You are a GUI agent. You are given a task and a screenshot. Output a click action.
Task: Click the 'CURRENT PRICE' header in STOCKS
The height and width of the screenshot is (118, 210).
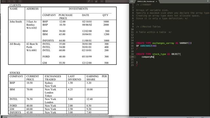[x=32, y=78]
